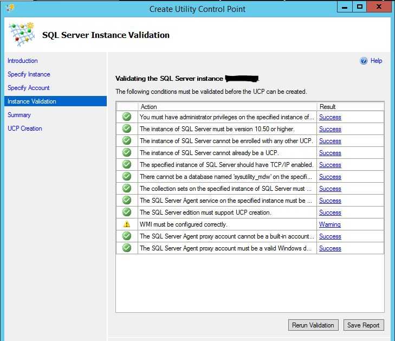Open the Summary step
The width and height of the screenshot is (395, 341).
coord(19,115)
